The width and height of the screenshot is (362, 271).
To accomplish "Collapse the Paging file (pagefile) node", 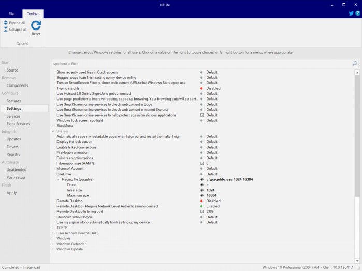I will [x=58, y=179].
